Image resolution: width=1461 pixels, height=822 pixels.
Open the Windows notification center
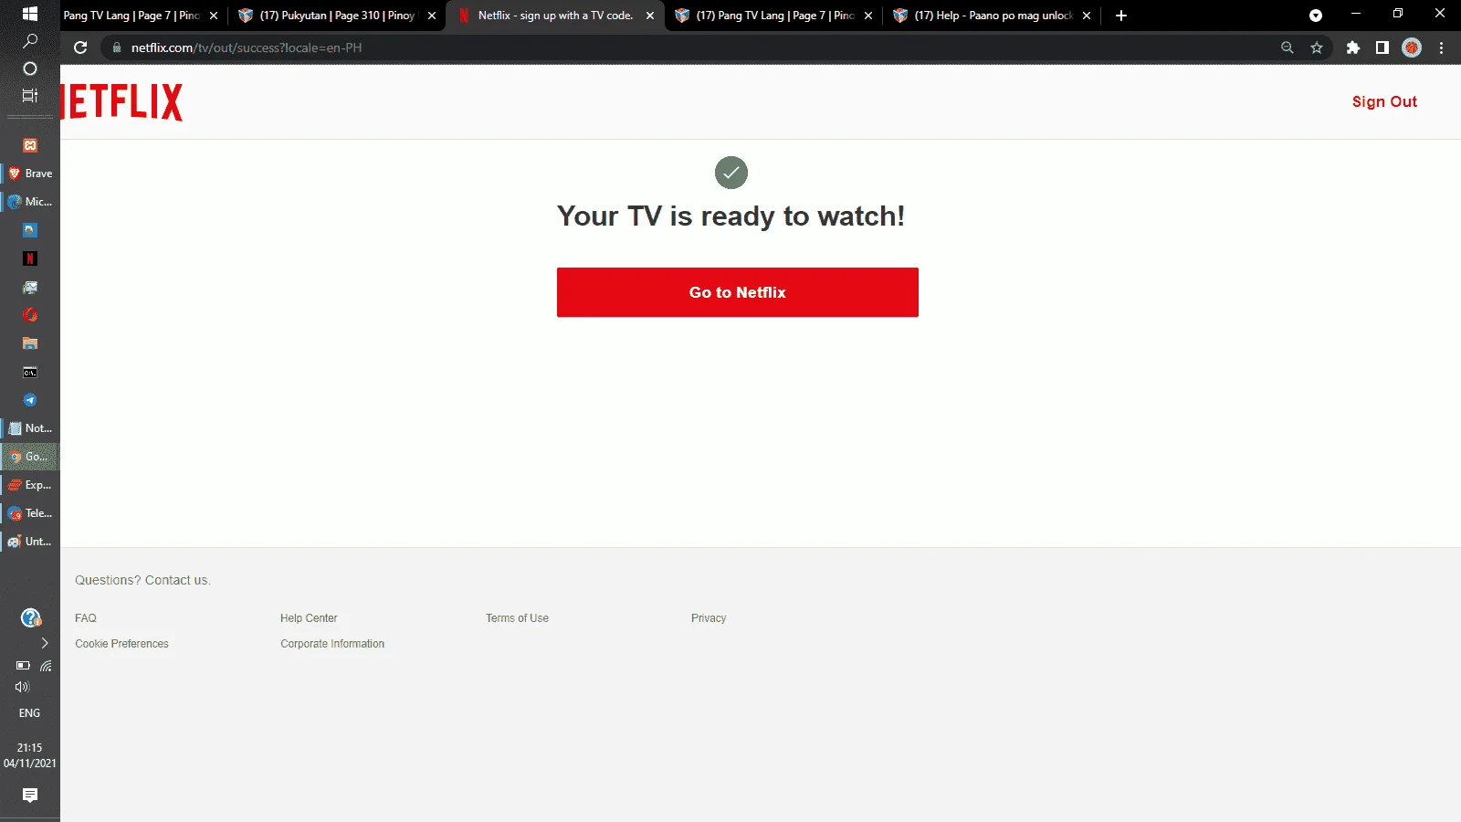pyautogui.click(x=29, y=796)
